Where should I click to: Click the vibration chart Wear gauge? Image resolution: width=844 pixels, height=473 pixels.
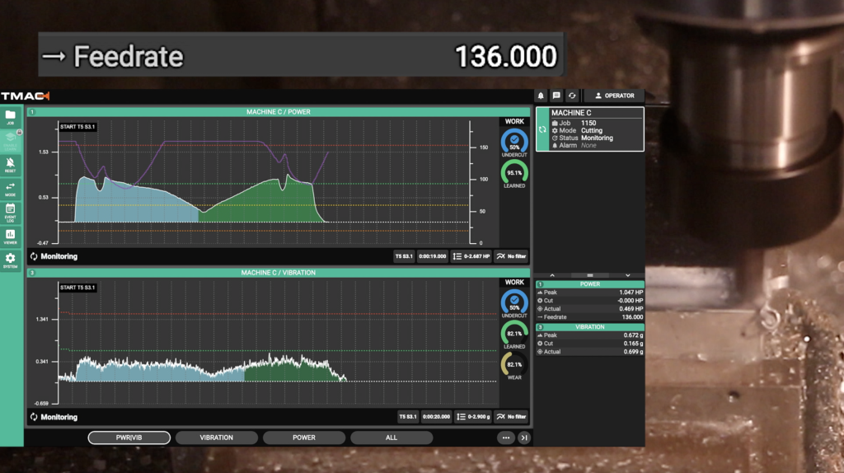[x=514, y=366]
